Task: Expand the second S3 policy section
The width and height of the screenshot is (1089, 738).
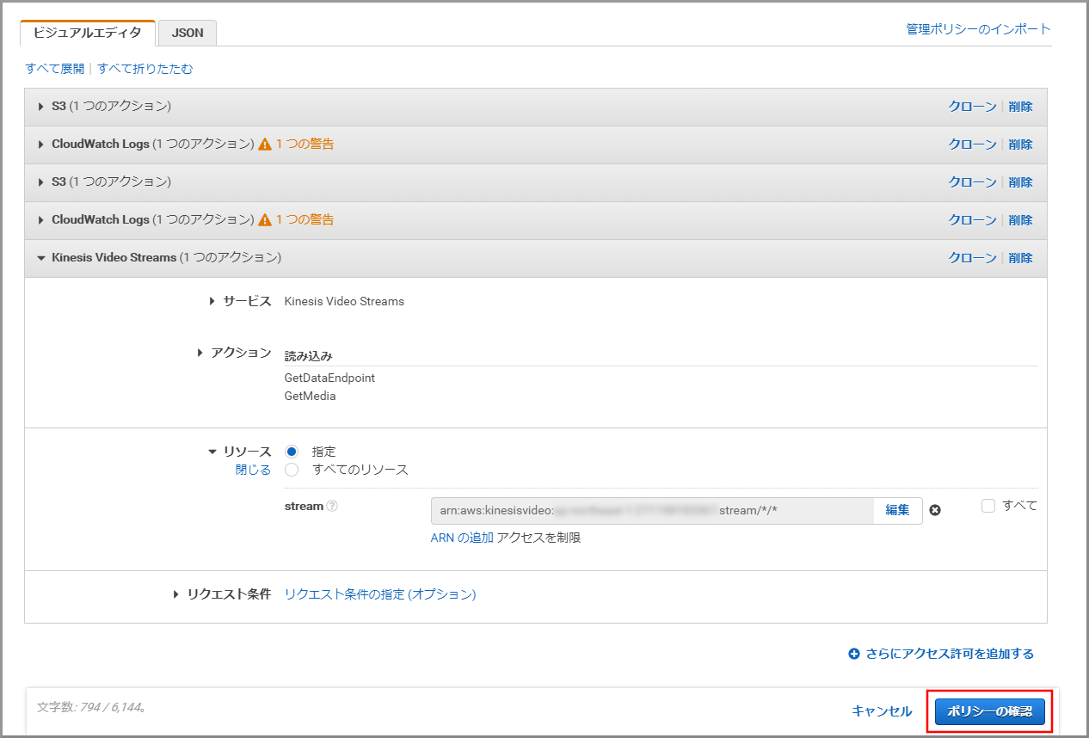Action: (40, 182)
